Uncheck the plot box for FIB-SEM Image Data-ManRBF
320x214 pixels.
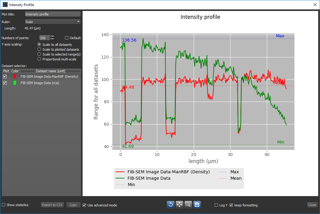[5, 76]
